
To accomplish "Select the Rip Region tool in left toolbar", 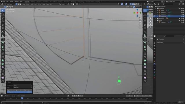I will click(3, 81).
